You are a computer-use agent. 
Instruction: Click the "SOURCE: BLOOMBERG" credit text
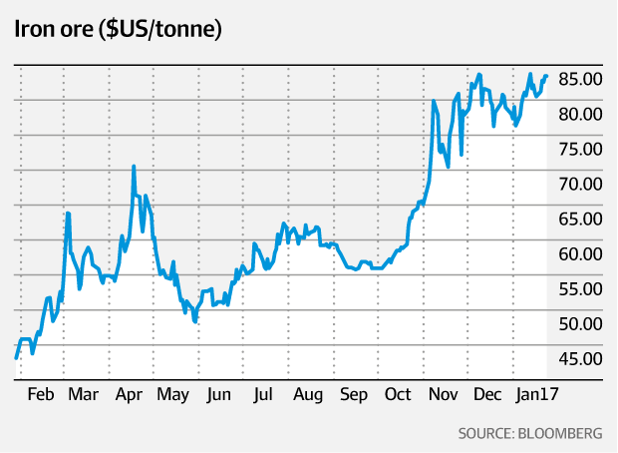(x=530, y=433)
